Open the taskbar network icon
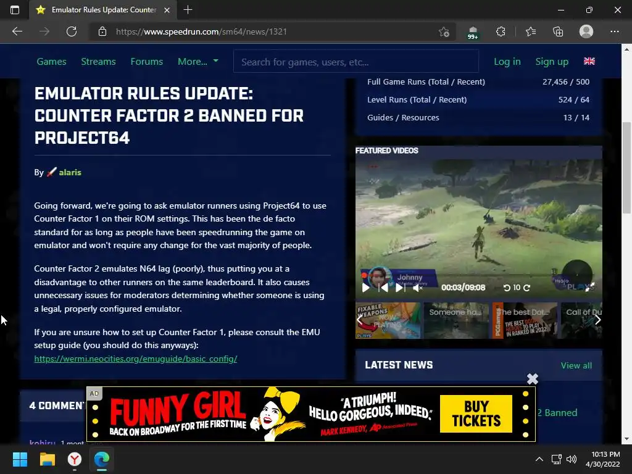The image size is (632, 474). [557, 459]
